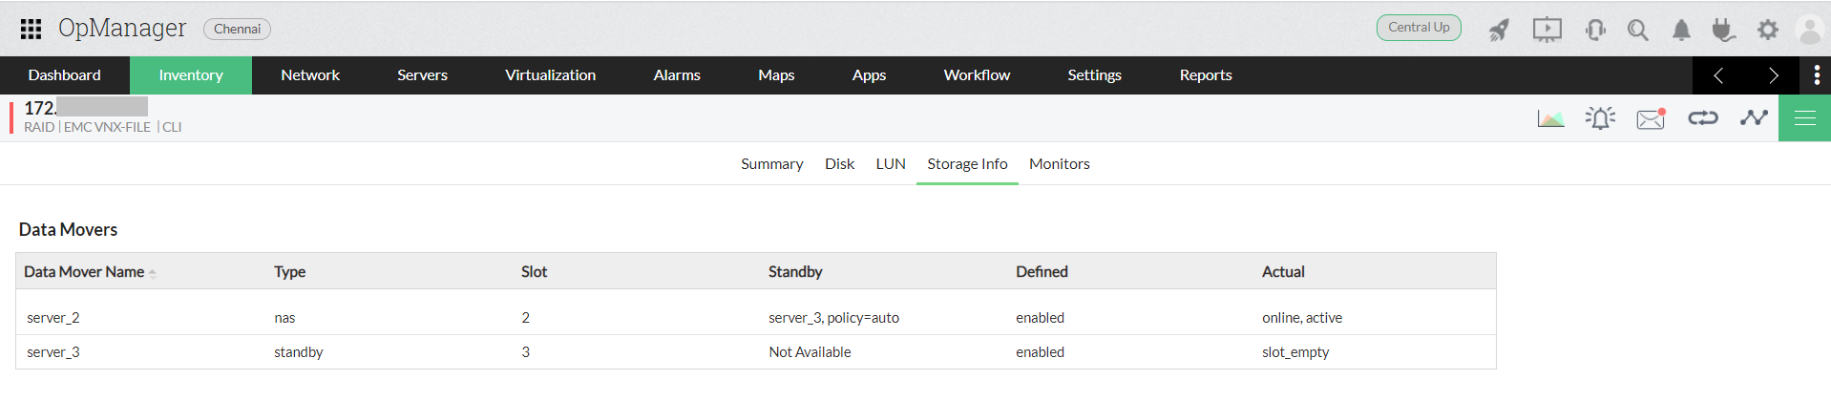This screenshot has width=1831, height=401.
Task: Open the area graph icon for device
Action: pyautogui.click(x=1550, y=118)
